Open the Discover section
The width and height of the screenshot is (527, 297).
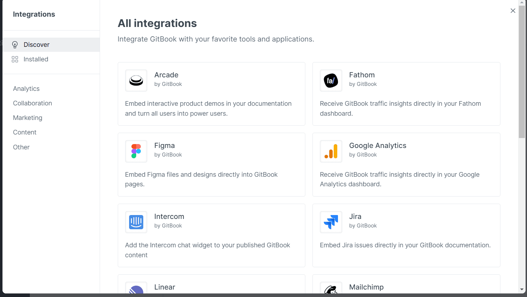pyautogui.click(x=37, y=44)
